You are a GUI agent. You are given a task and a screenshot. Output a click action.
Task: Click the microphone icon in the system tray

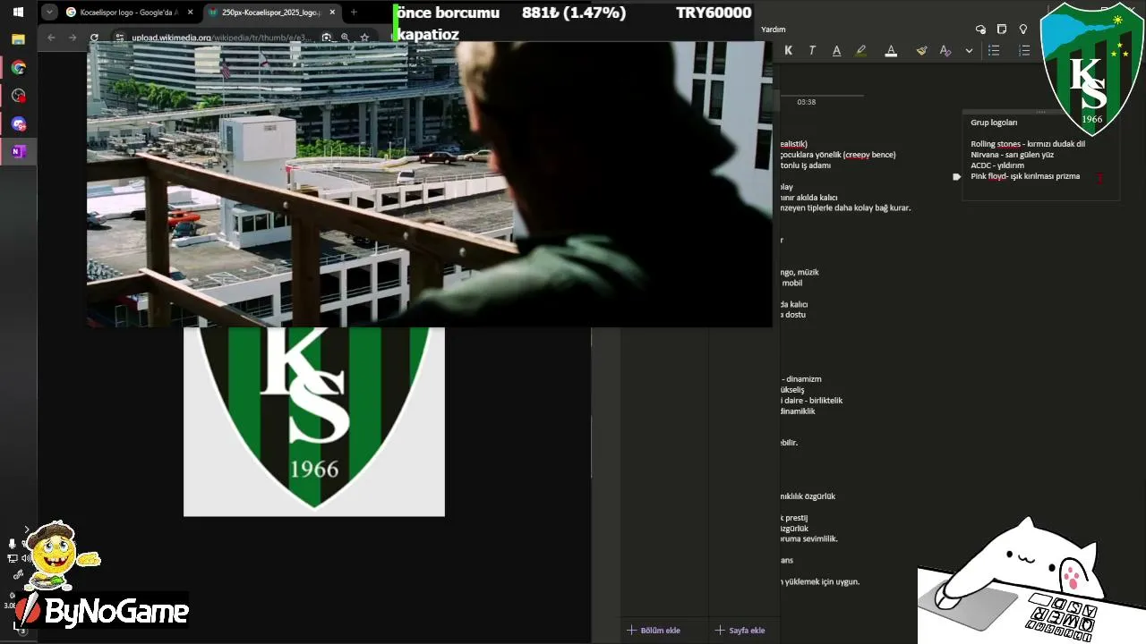(x=13, y=544)
